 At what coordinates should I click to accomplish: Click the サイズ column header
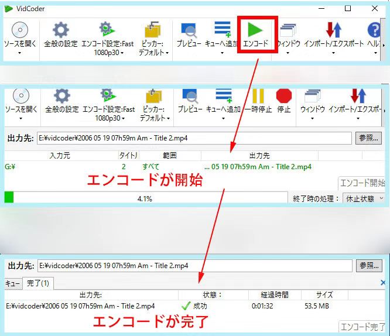(x=324, y=294)
